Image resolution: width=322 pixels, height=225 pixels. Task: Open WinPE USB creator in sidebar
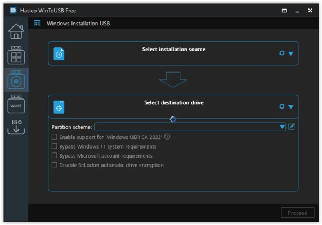16,104
